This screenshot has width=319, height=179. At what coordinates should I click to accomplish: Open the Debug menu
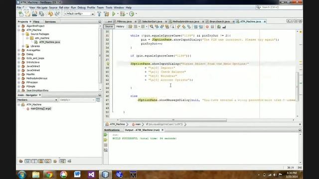coord(81,7)
